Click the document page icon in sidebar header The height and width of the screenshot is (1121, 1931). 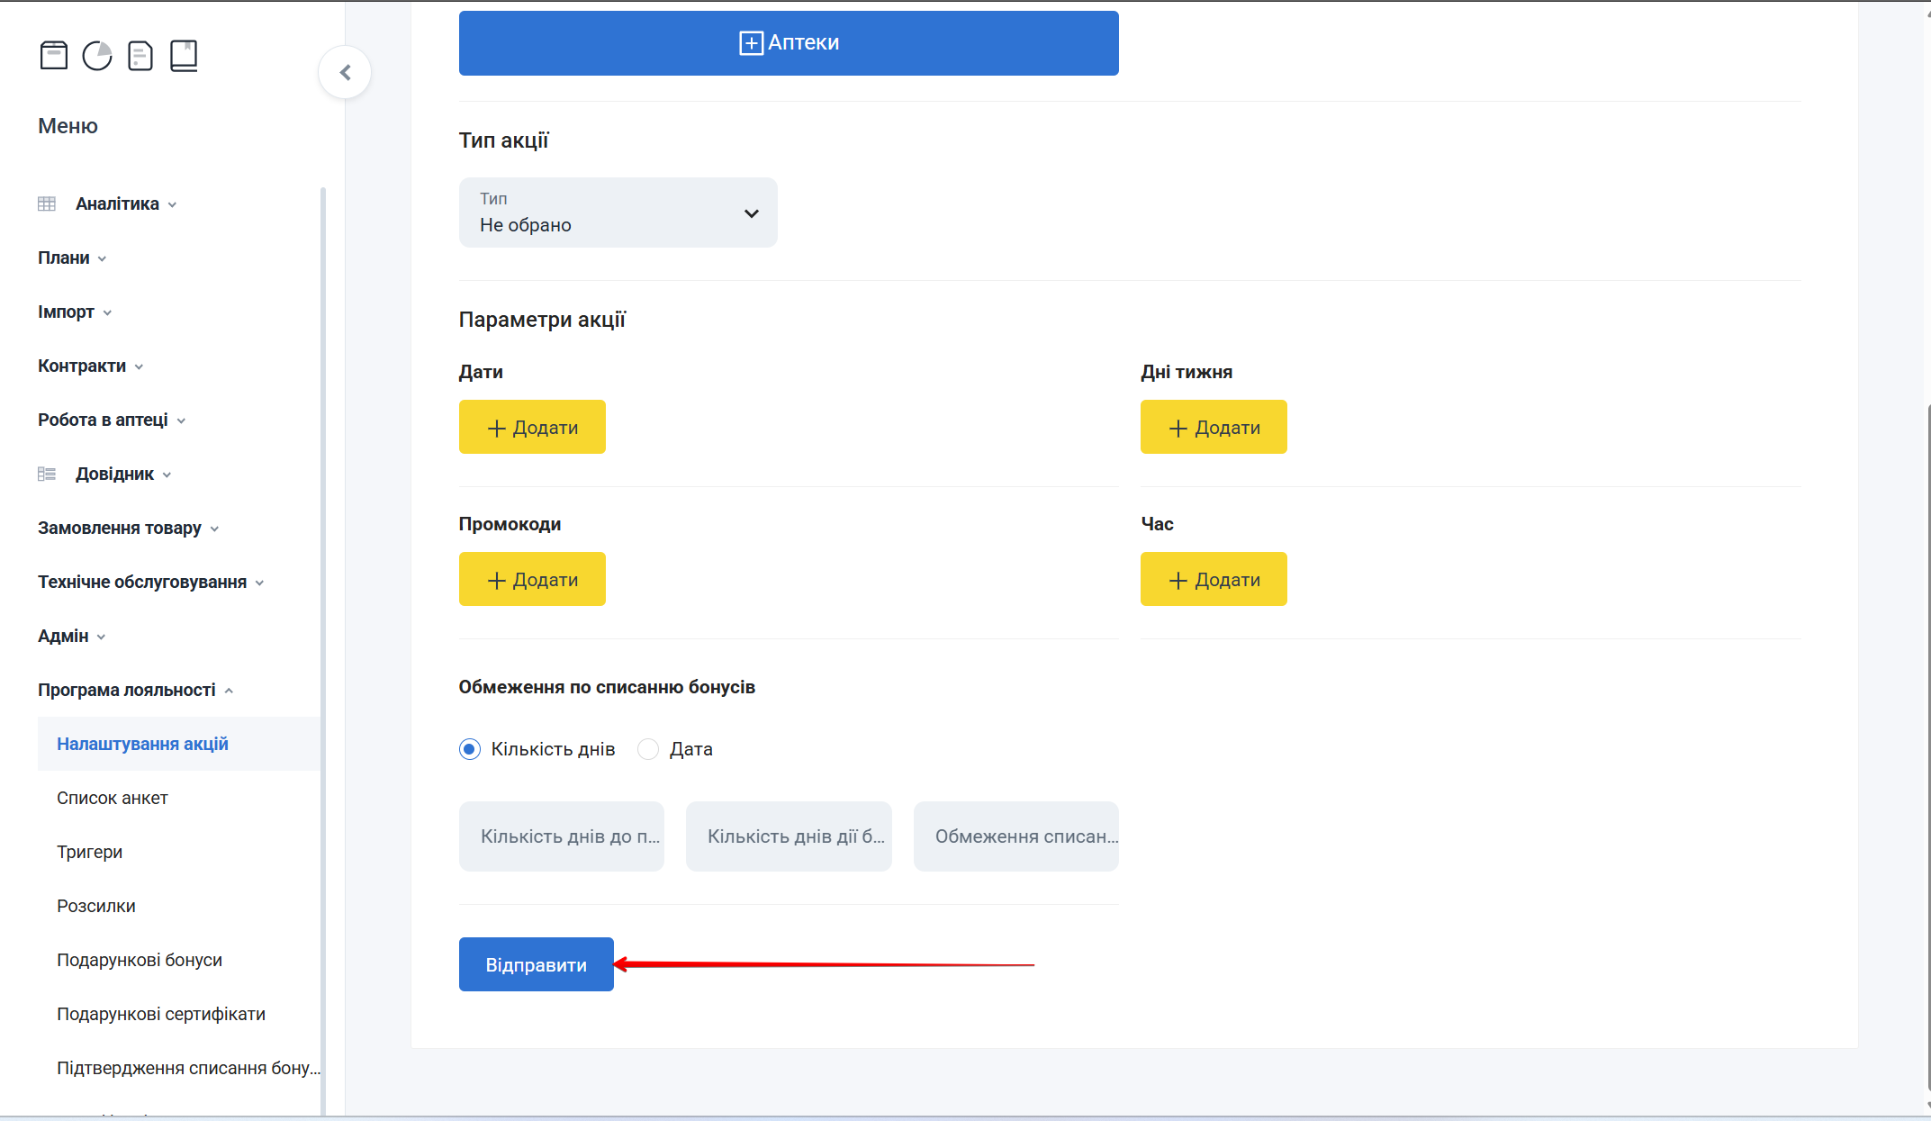[x=140, y=56]
